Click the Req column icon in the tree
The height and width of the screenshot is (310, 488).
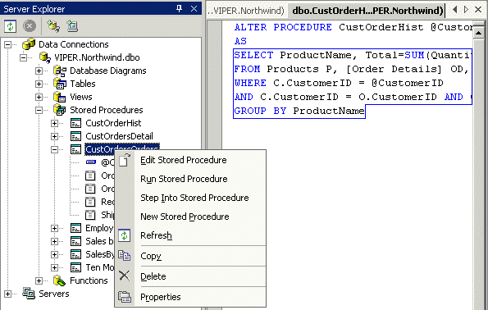pyautogui.click(x=90, y=202)
